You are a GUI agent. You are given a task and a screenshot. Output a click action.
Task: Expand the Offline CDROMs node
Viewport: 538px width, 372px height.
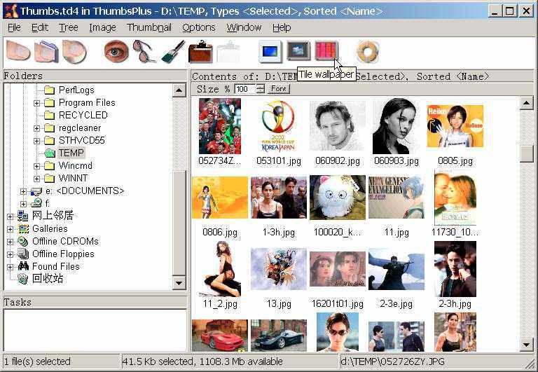11,242
